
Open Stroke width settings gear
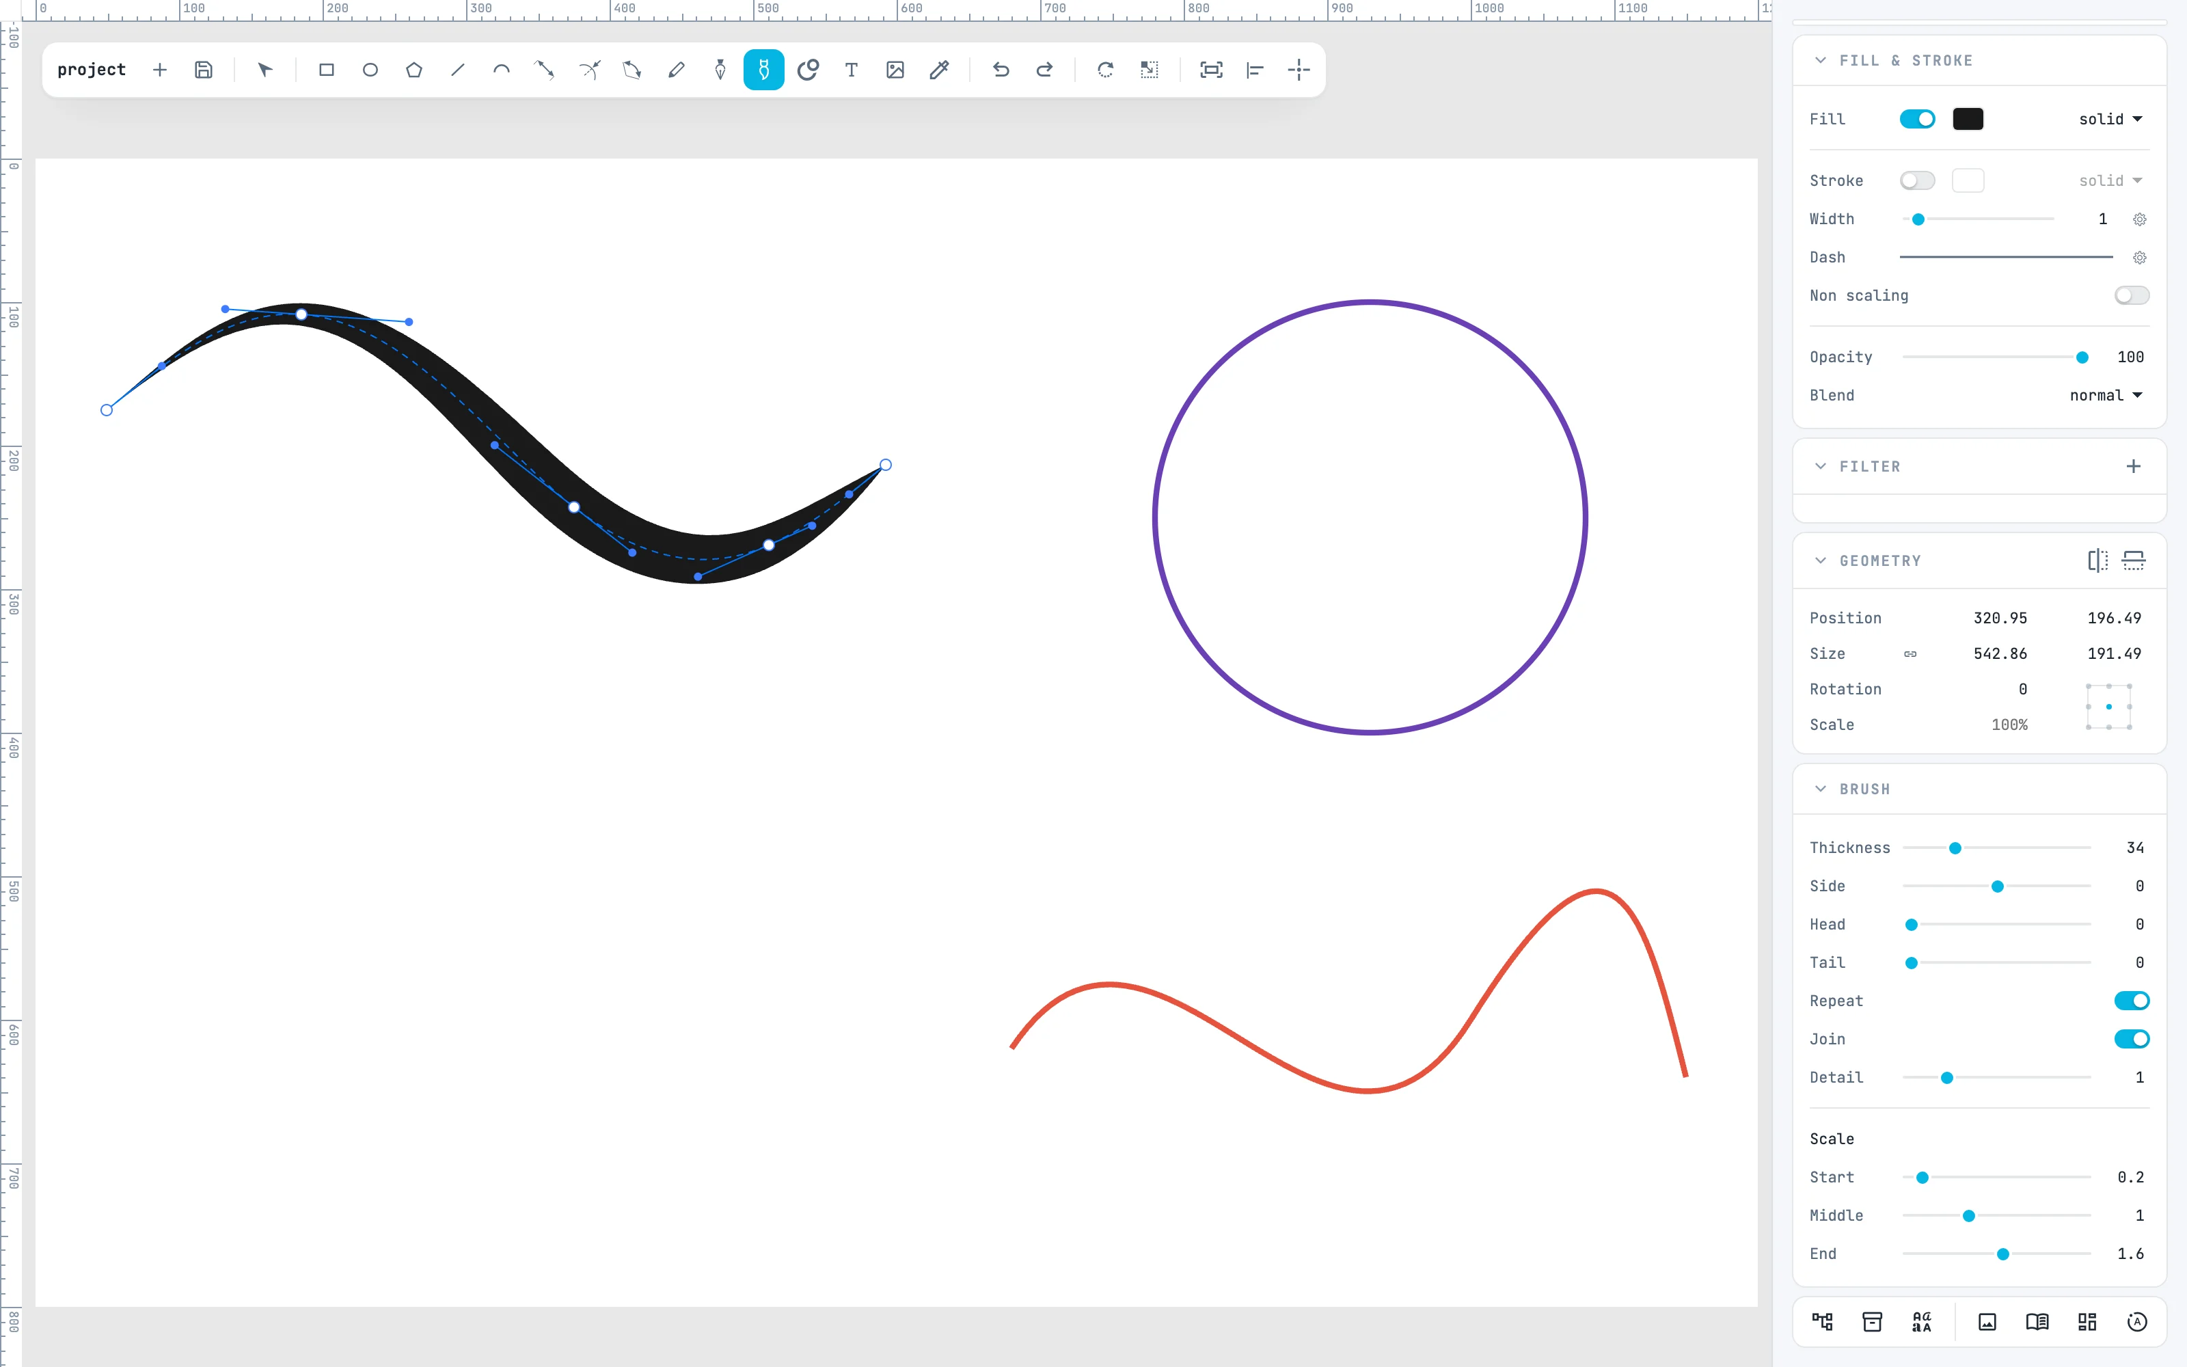pos(2139,219)
